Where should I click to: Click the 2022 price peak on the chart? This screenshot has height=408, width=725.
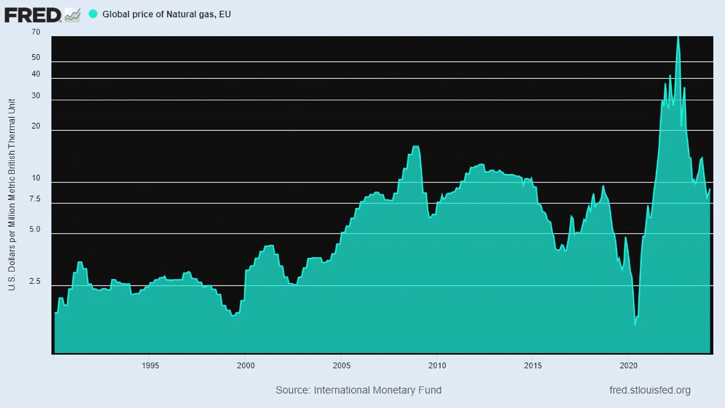678,37
